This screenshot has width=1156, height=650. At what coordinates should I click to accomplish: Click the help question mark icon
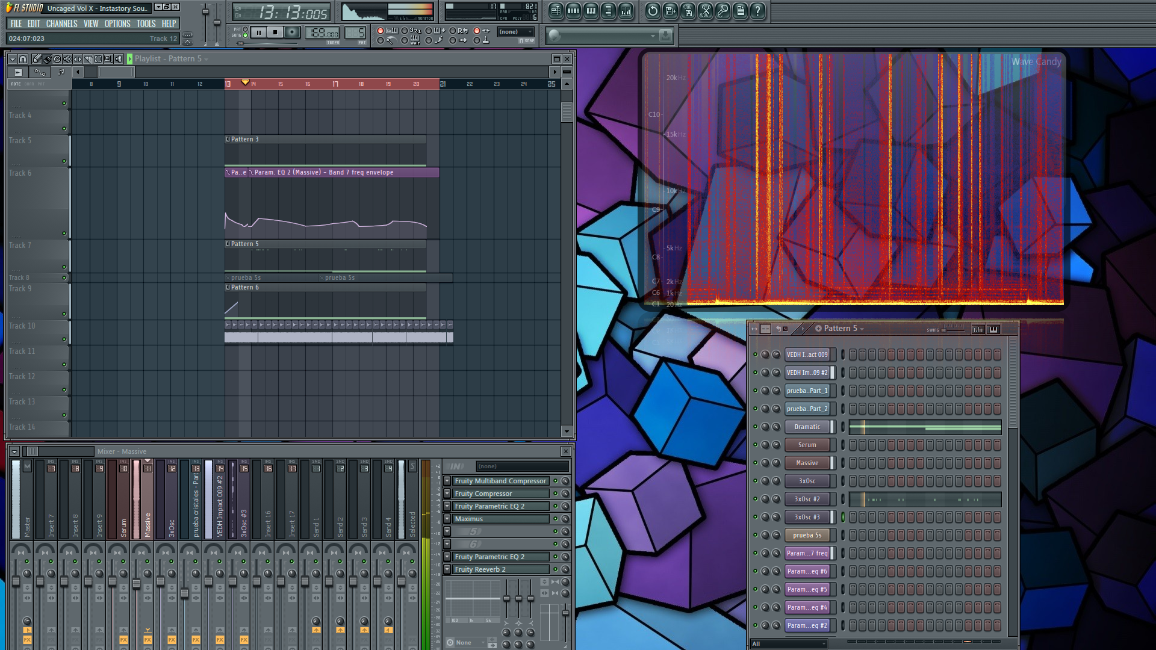(757, 10)
